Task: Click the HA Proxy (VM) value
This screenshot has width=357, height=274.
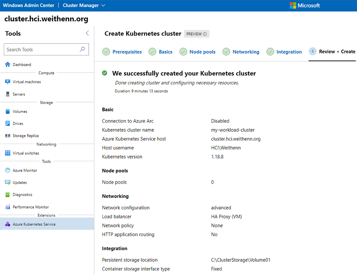Action: pyautogui.click(x=226, y=216)
